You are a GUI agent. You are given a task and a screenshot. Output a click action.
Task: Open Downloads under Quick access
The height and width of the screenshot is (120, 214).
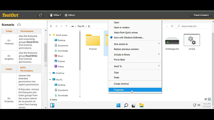tap(61, 51)
